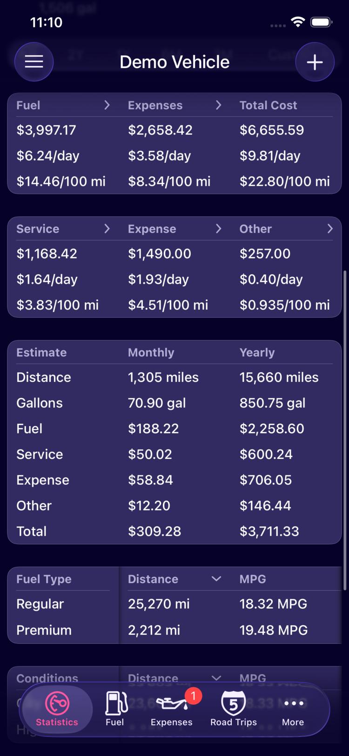Open Other category details chevron
The height and width of the screenshot is (756, 349).
pos(330,229)
